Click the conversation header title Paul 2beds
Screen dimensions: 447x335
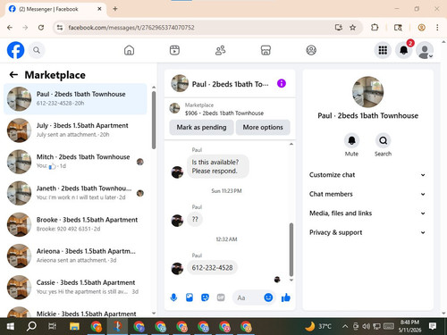point(230,84)
